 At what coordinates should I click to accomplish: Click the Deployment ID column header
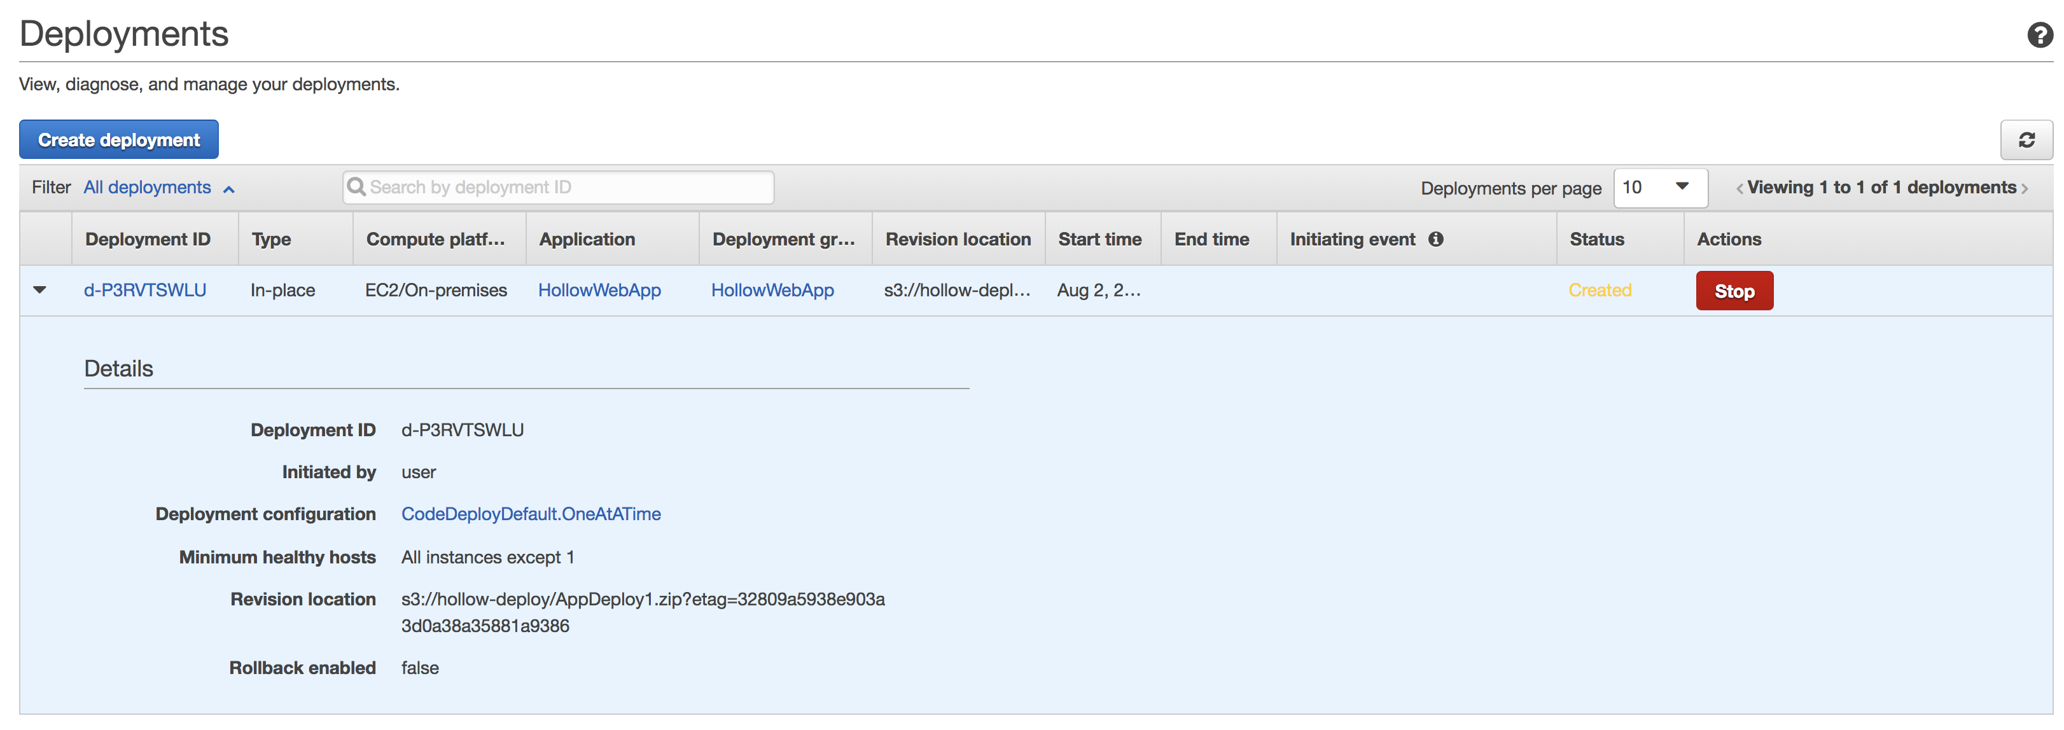(x=148, y=238)
